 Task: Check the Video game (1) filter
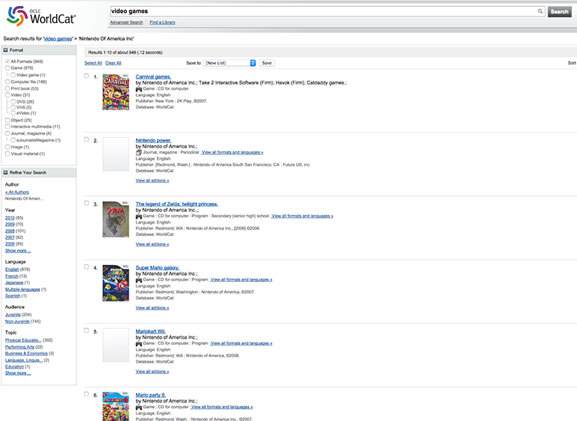[13, 75]
